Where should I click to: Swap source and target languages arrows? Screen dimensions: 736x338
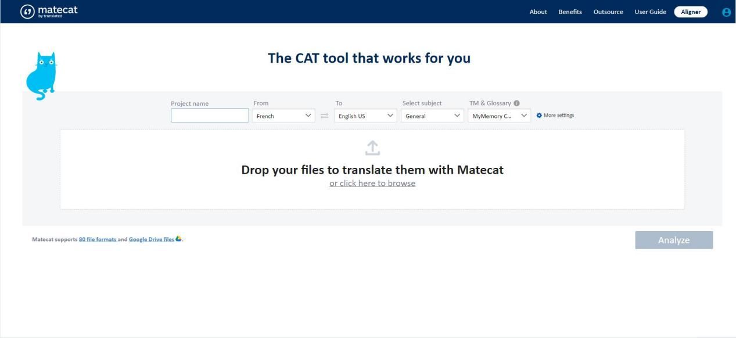pyautogui.click(x=325, y=116)
